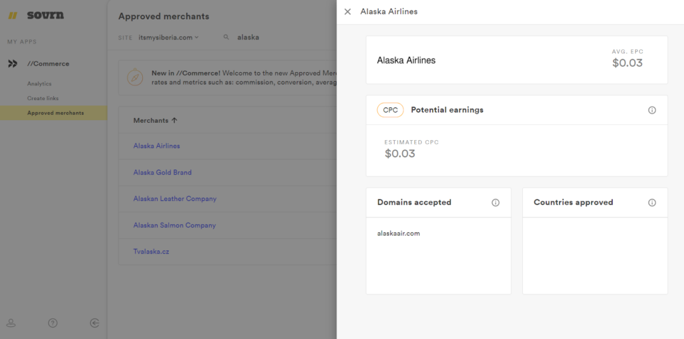The width and height of the screenshot is (684, 339).
Task: Open the help question mark icon
Action: click(x=53, y=323)
